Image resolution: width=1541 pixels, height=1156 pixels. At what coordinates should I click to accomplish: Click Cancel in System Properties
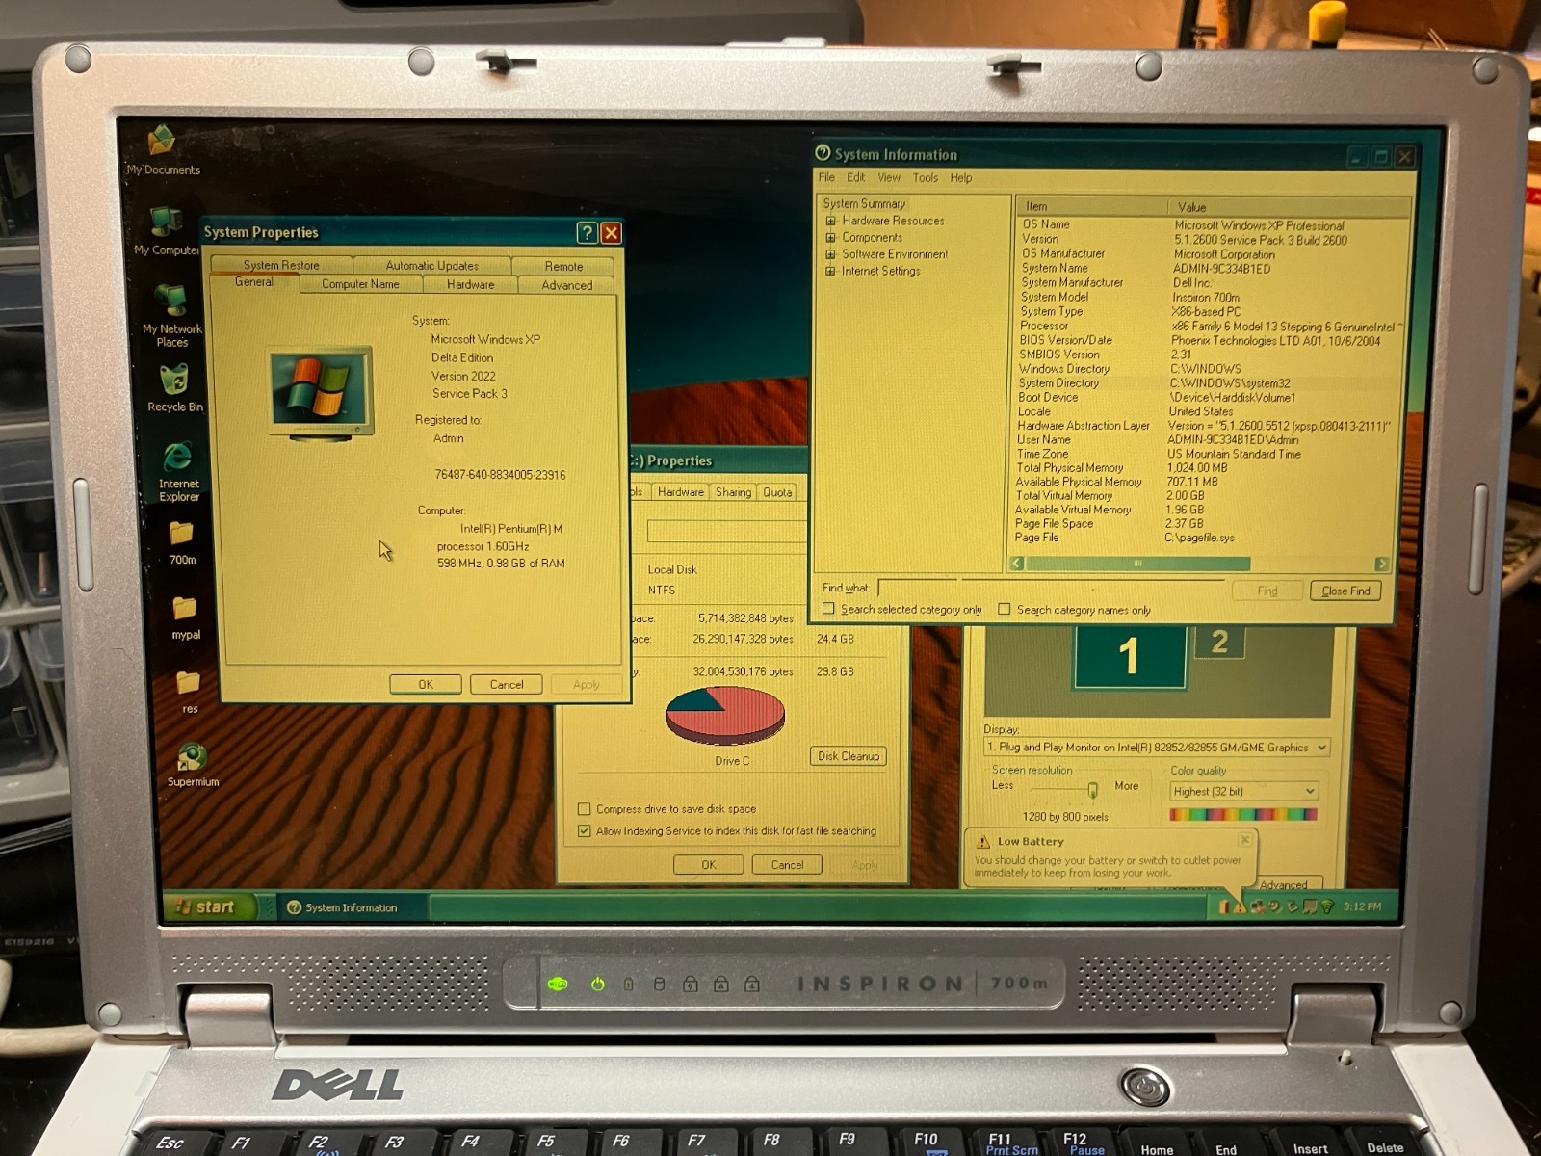(507, 684)
